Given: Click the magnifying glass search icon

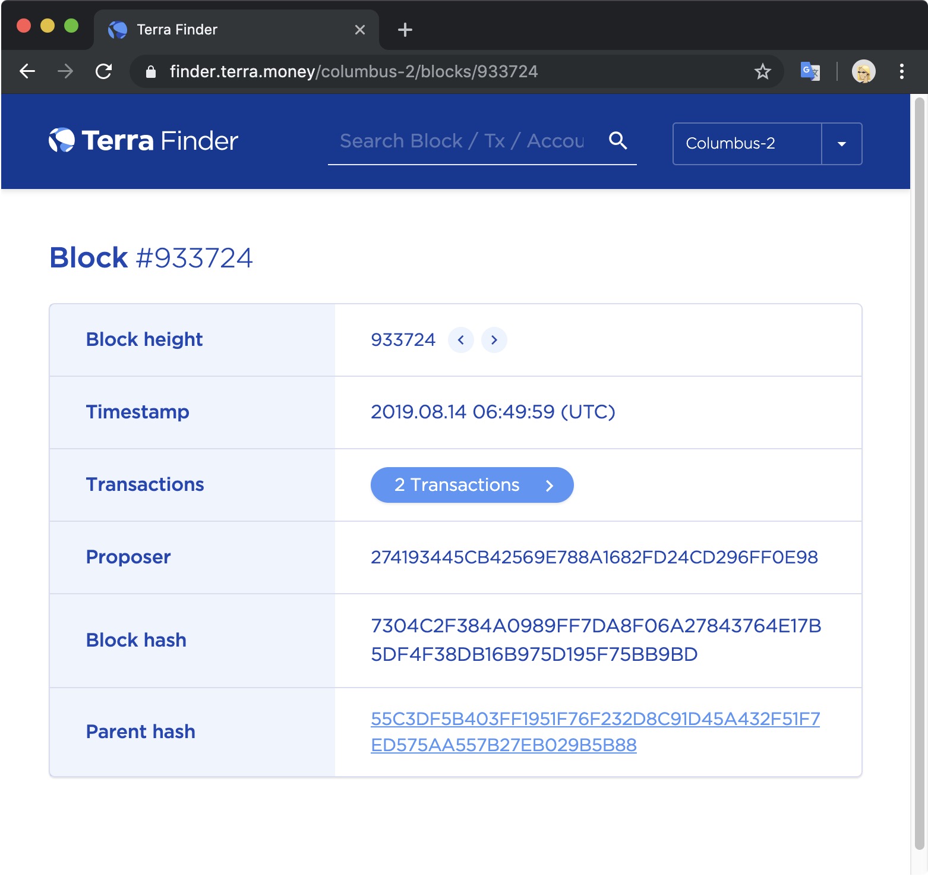Looking at the screenshot, I should click(618, 141).
